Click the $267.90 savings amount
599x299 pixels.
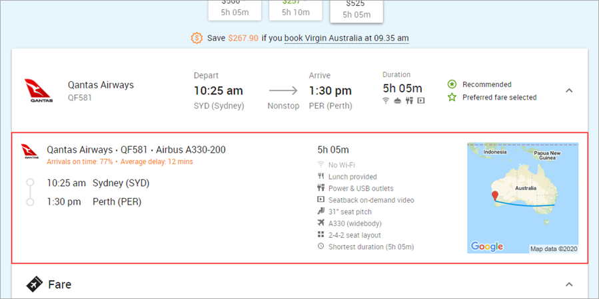pos(243,38)
